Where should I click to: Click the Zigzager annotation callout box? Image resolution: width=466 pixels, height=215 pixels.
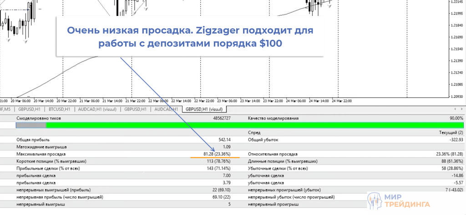pos(190,37)
